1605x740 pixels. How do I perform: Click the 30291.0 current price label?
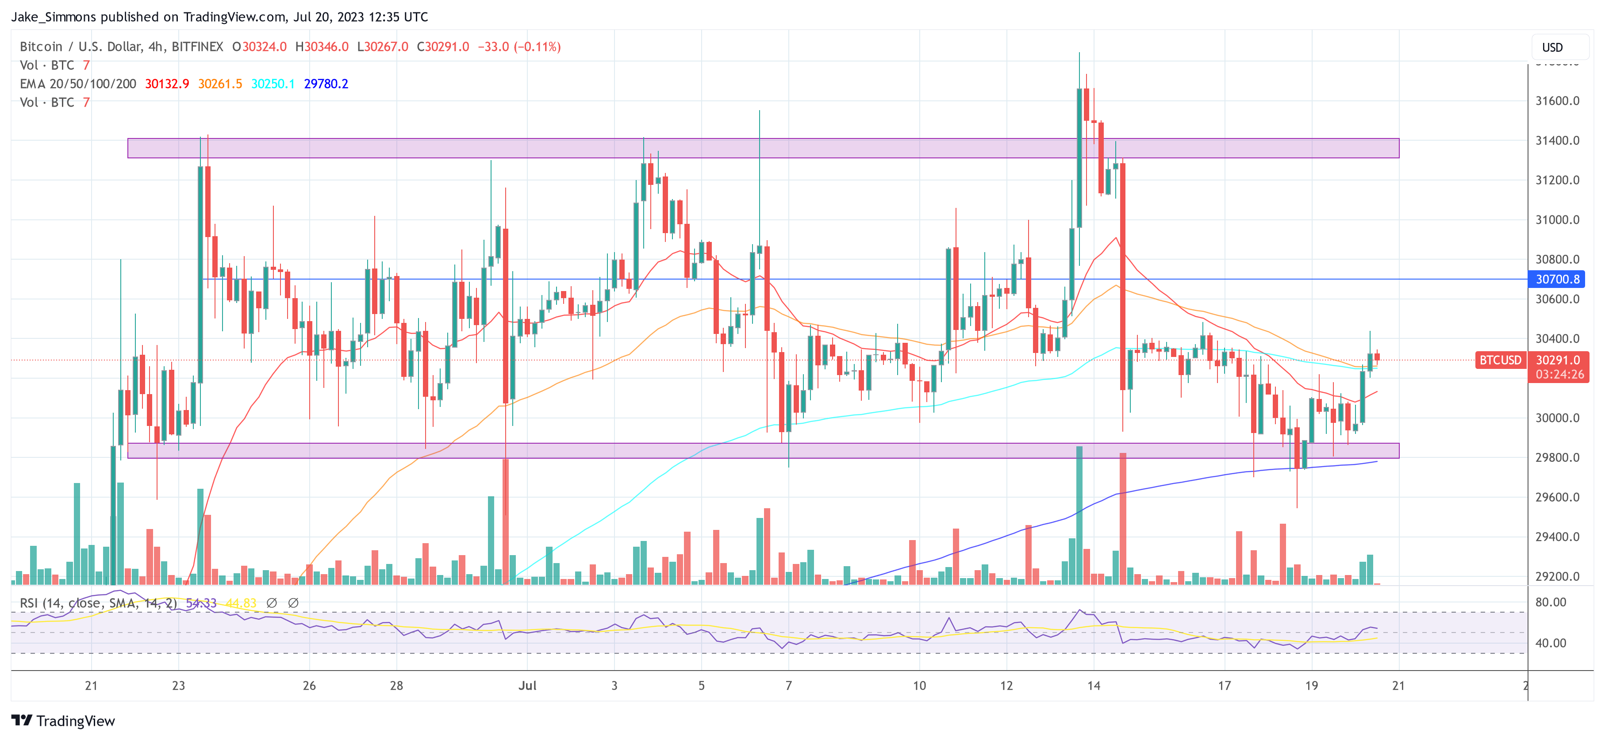(1558, 360)
